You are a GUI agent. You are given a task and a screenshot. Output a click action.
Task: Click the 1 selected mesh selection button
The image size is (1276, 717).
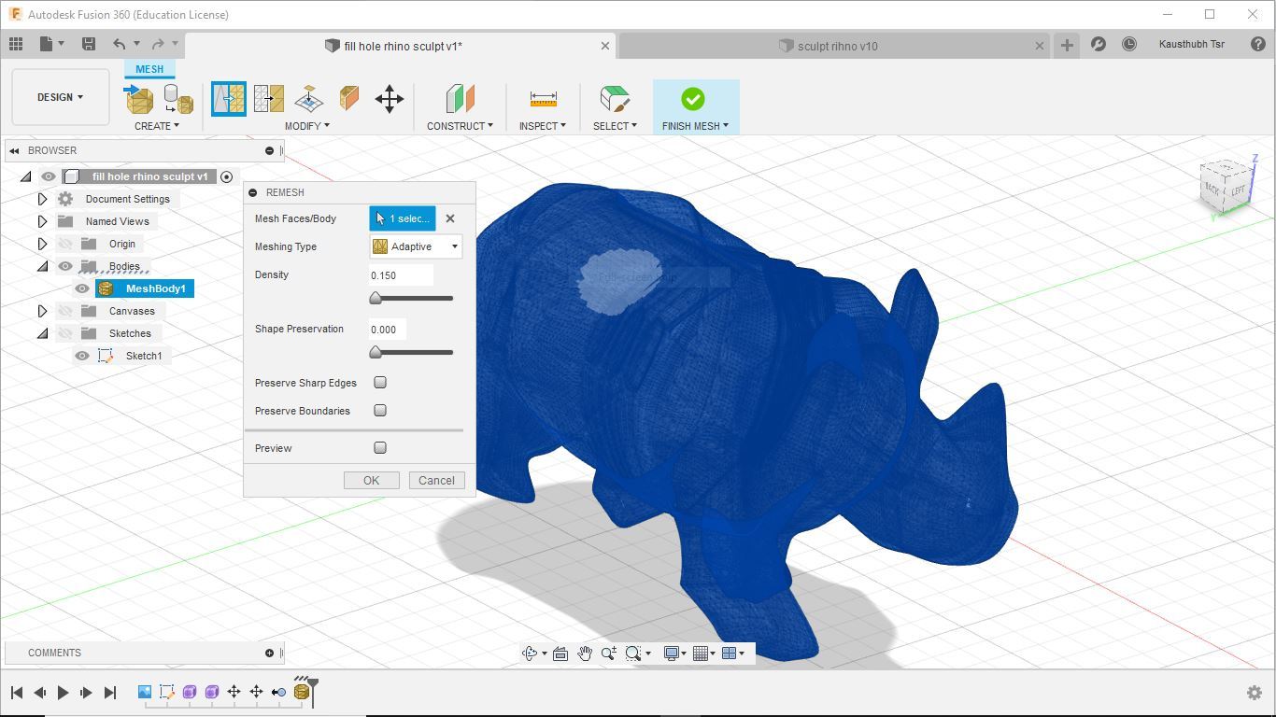[x=403, y=218]
